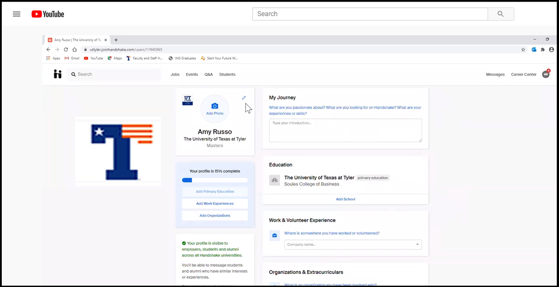Click the YouTube logo
This screenshot has height=287, width=559.
tap(48, 14)
